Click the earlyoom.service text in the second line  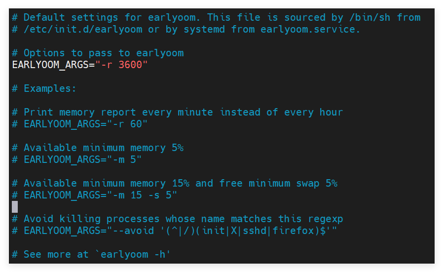(310, 29)
